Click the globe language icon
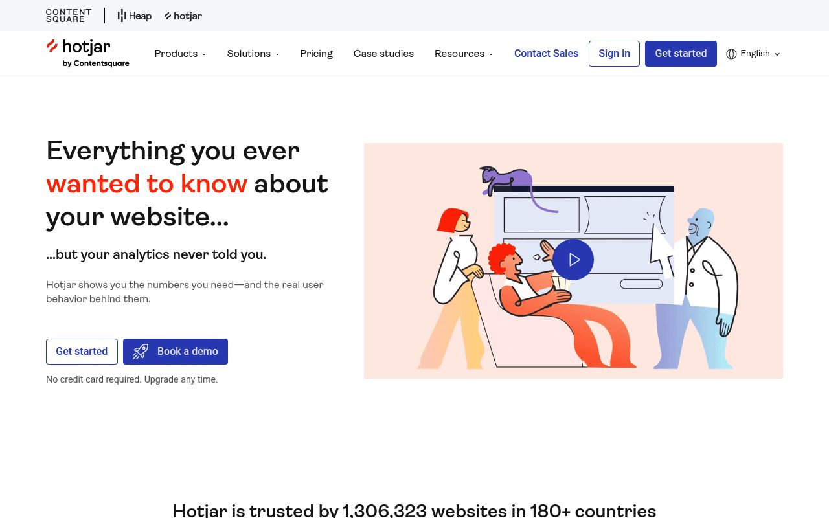Screen dimensions: 829x518 731,54
